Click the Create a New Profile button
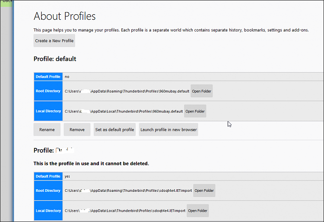 point(54,41)
